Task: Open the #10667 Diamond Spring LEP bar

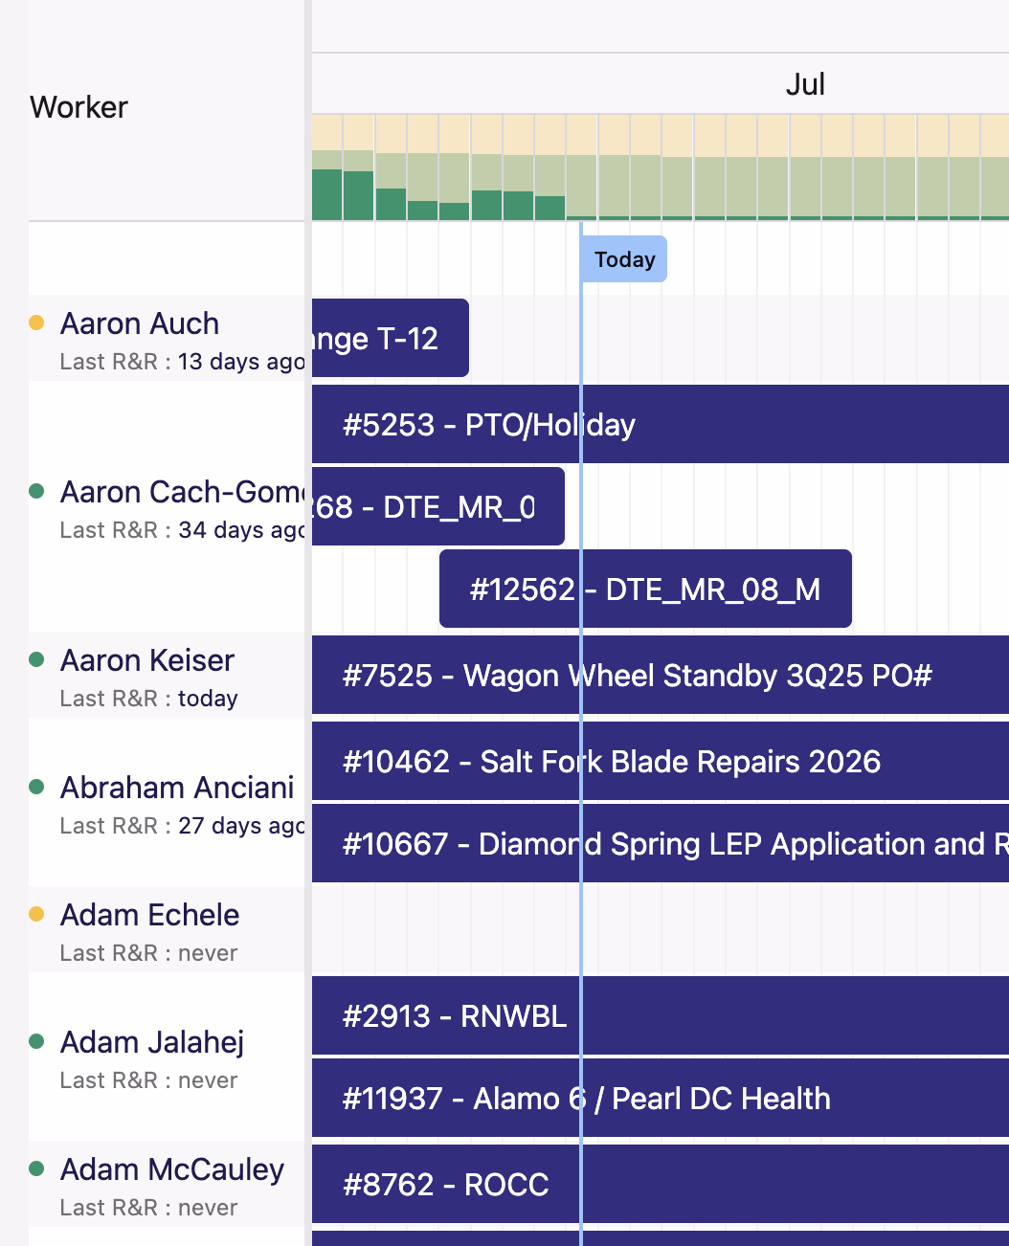Action: (661, 843)
